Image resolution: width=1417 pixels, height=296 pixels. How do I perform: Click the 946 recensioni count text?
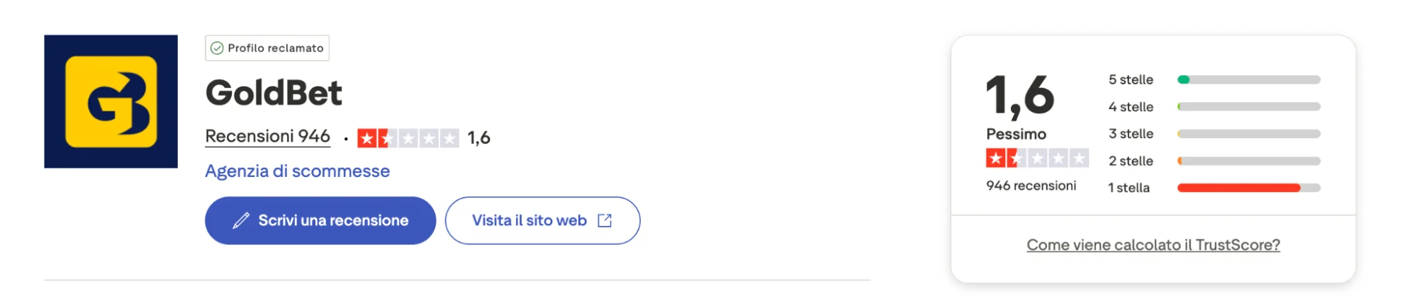[1031, 186]
